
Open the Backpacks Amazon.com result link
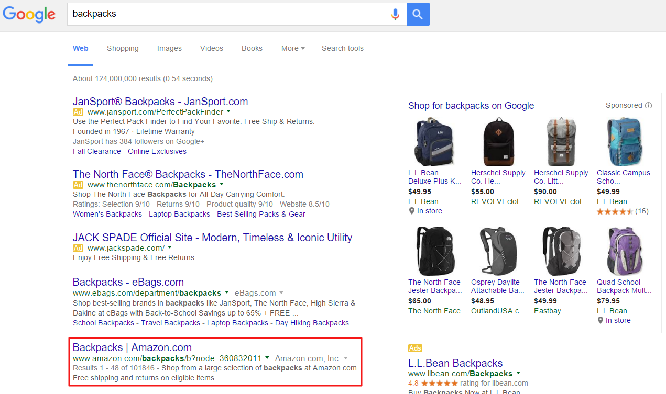pyautogui.click(x=132, y=347)
